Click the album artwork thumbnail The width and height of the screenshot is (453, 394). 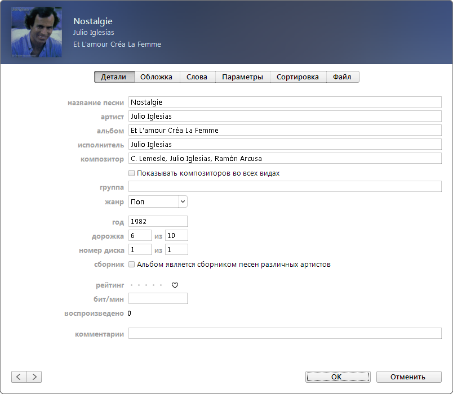coord(37,35)
